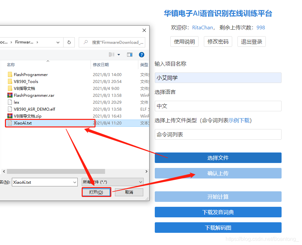Click date 2021/8/4 9:00 of VB指导文档
This screenshot has height=245, width=302.
click(x=106, y=88)
